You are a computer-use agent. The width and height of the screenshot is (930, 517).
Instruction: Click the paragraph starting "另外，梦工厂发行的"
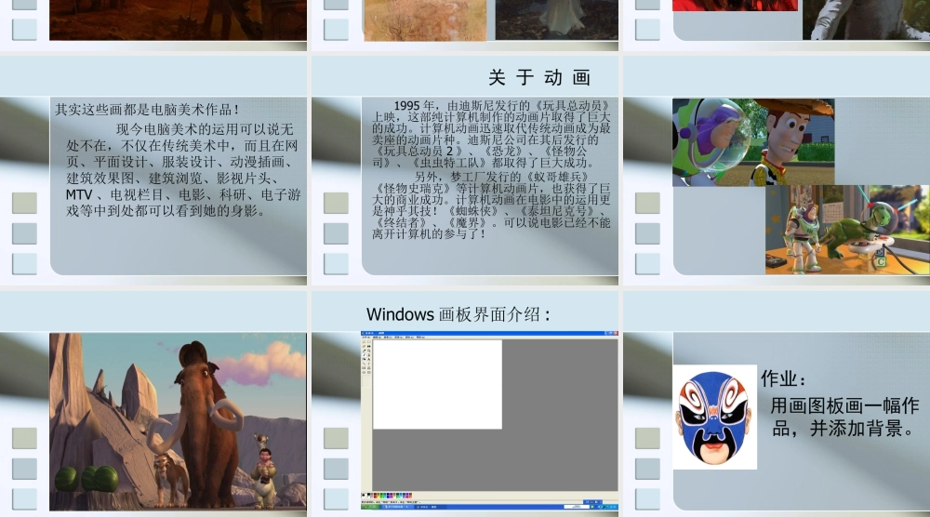tap(490, 205)
